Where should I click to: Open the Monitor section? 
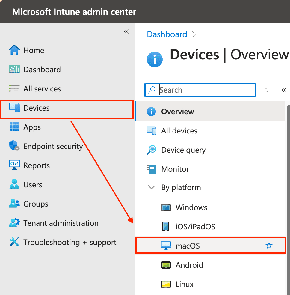tap(175, 169)
